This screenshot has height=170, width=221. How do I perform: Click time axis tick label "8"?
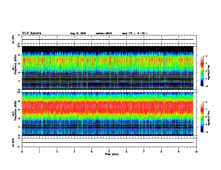tap(161, 152)
